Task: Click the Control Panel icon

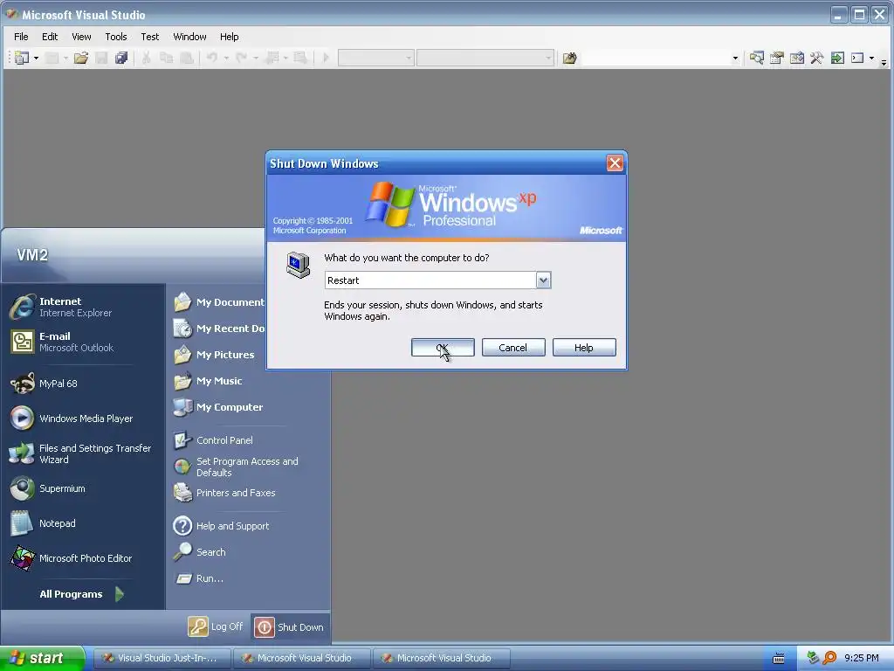Action: pyautogui.click(x=182, y=440)
